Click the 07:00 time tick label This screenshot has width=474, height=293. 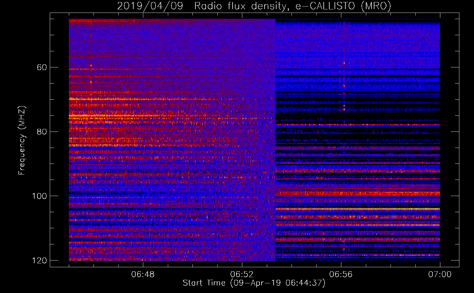pos(440,275)
